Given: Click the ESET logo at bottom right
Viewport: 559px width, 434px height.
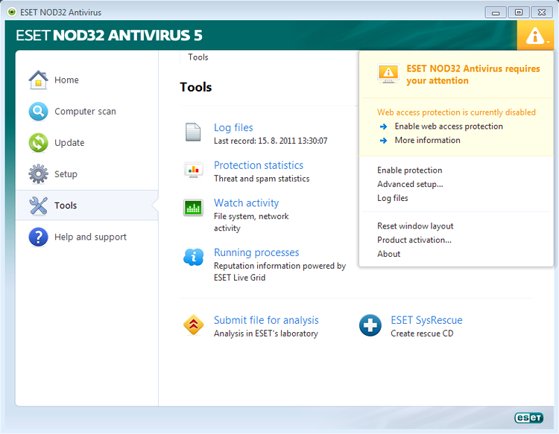Looking at the screenshot, I should tap(528, 418).
